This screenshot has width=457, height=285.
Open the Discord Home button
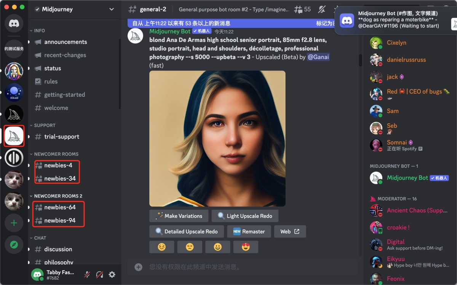point(14,24)
